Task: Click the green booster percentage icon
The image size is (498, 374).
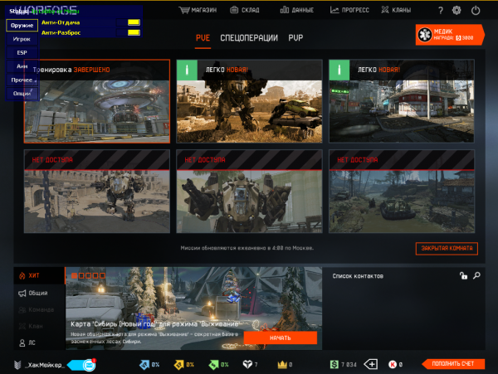Action: pos(213,365)
